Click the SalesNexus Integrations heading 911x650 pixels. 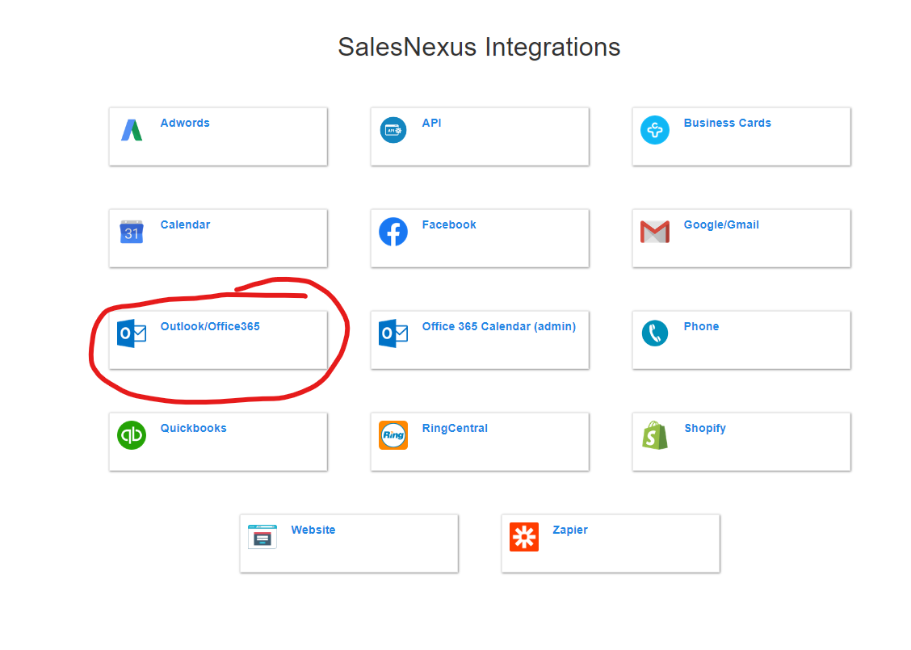(x=479, y=47)
